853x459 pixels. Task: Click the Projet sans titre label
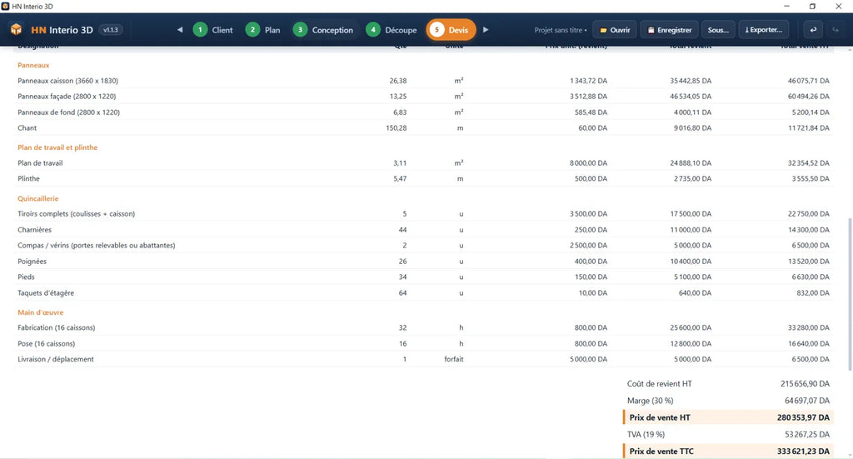560,30
